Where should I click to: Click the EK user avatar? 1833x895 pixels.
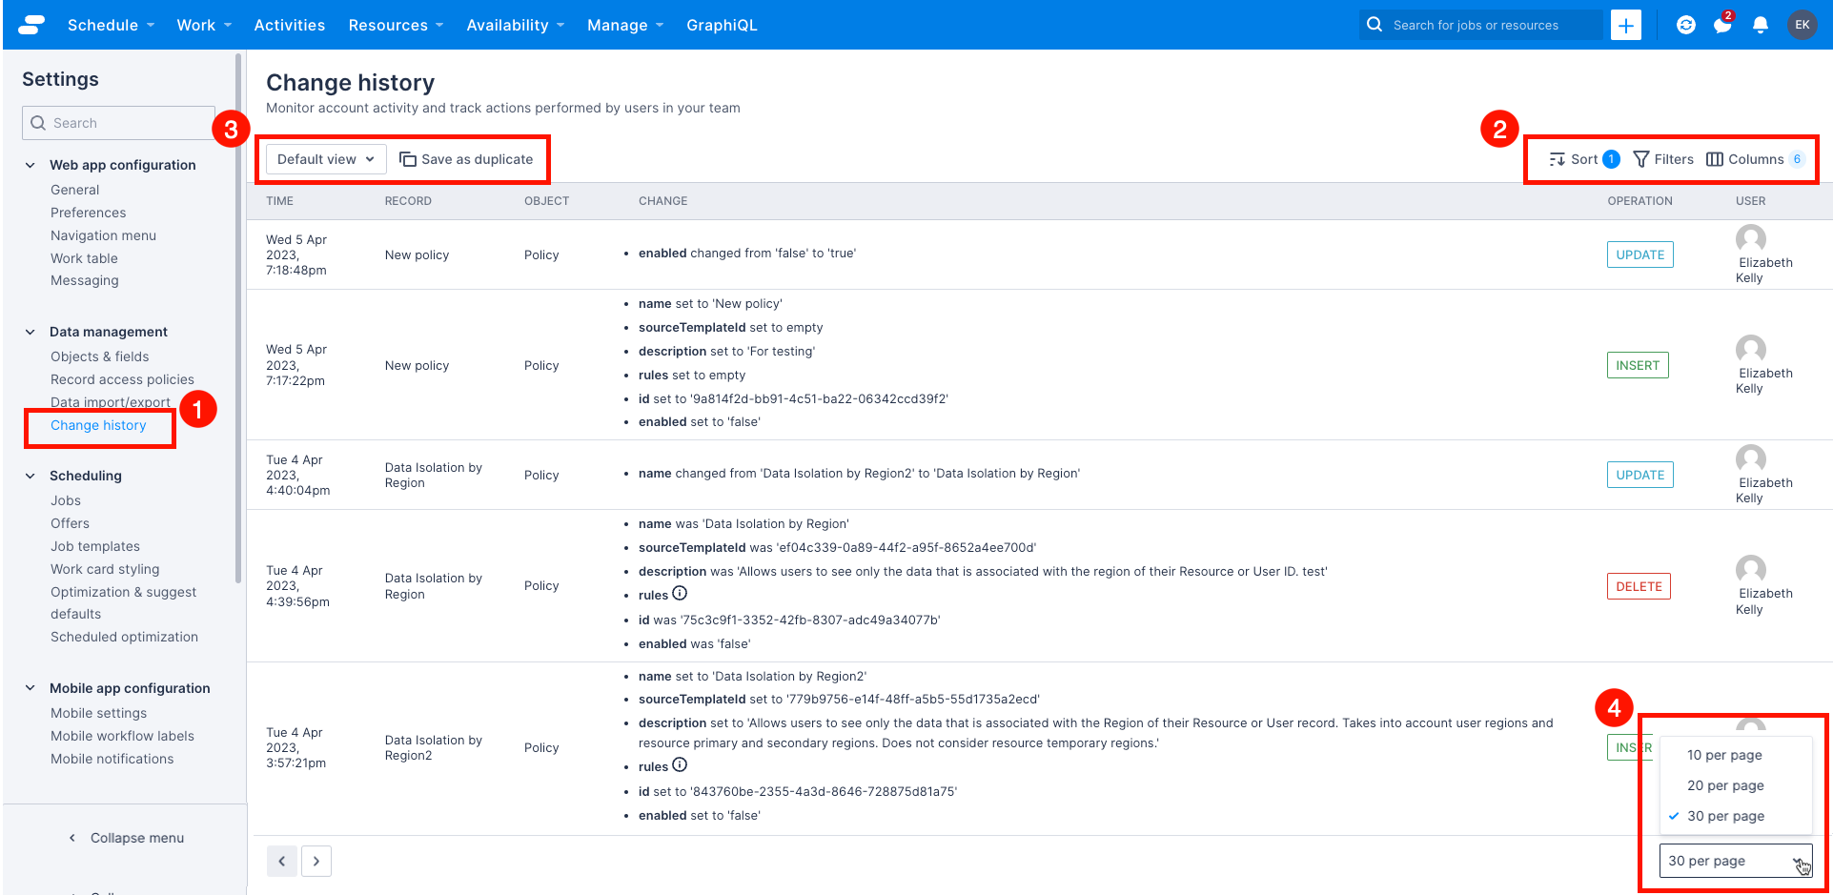[x=1802, y=25]
